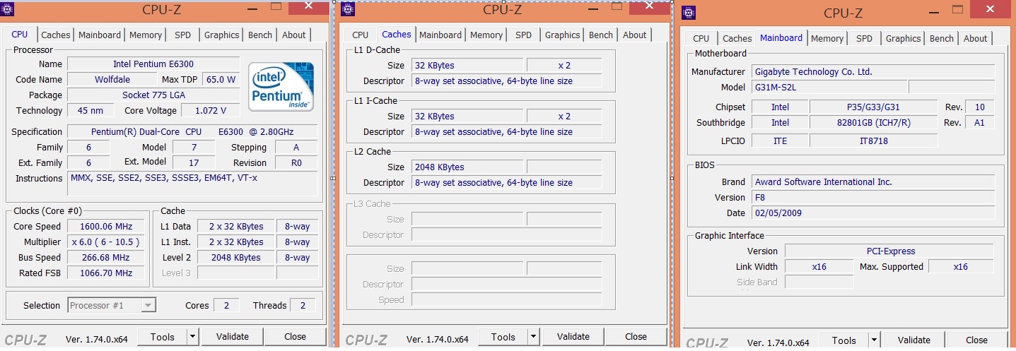Click Validate in the Caches window
Viewport: 1016px width, 351px height.
[573, 337]
